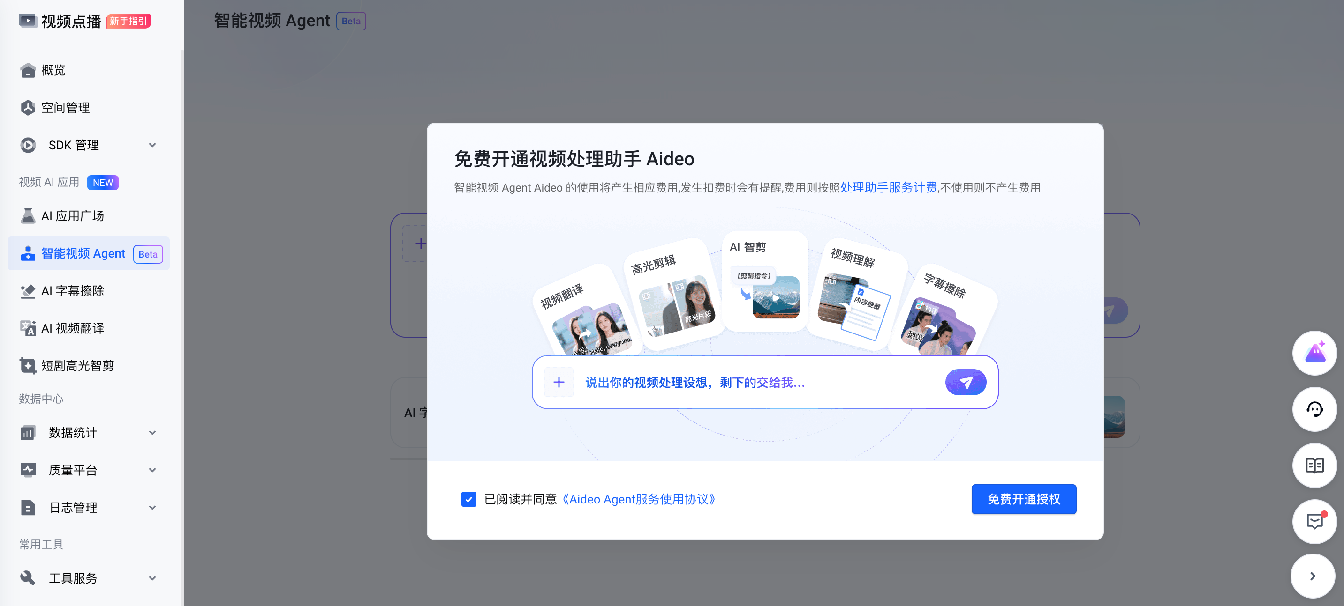Open the customer support headset icon
The image size is (1344, 606).
click(x=1314, y=410)
